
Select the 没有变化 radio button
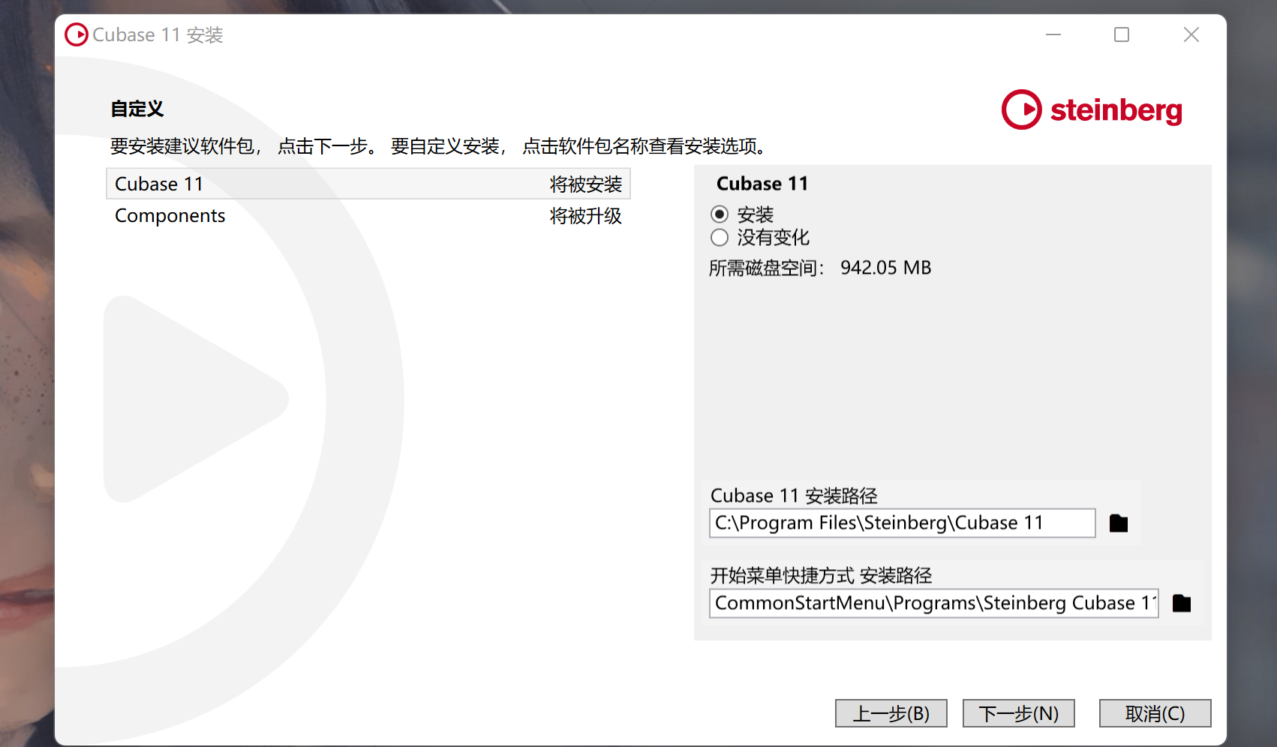[x=720, y=238]
